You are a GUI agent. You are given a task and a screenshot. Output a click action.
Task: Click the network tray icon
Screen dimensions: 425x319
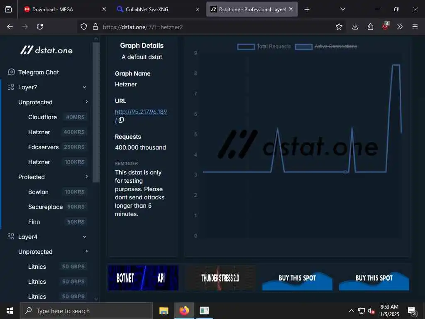tap(361, 311)
